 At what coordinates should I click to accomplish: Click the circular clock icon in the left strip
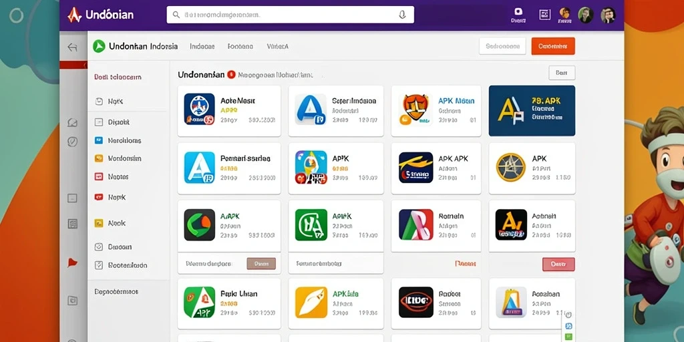click(72, 142)
